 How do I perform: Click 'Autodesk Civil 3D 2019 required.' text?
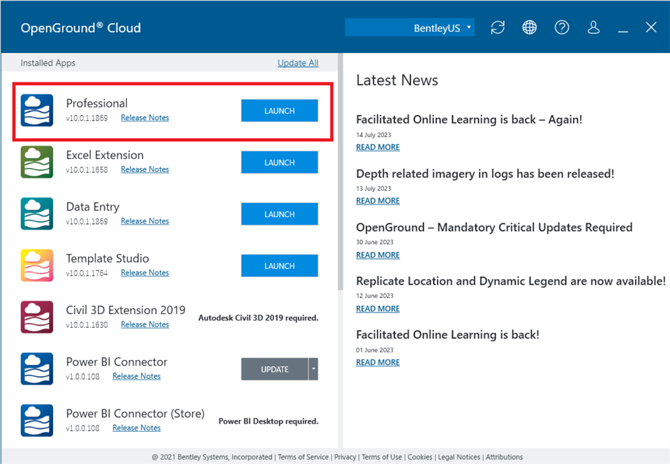click(258, 318)
